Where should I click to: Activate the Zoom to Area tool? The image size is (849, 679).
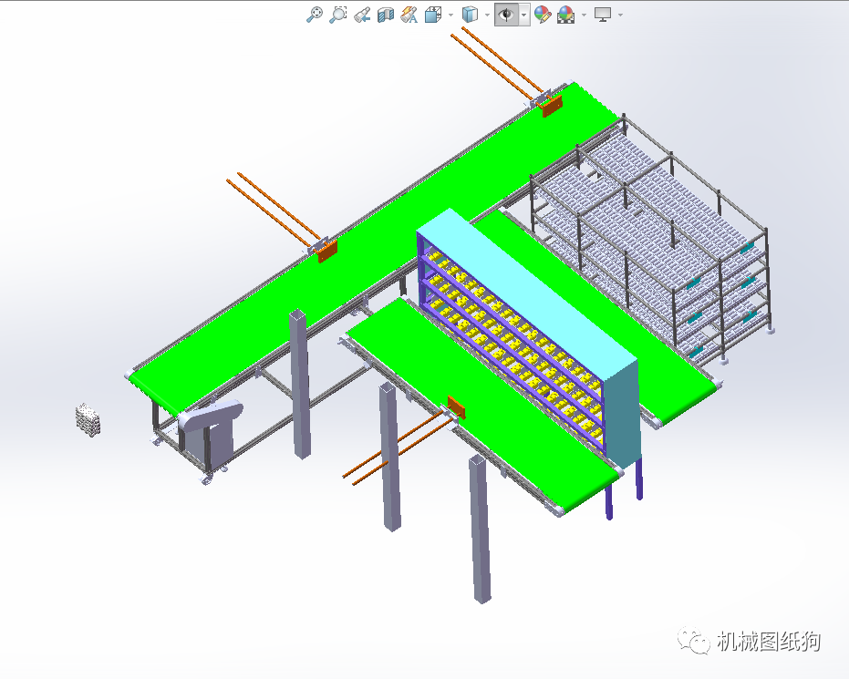(337, 15)
